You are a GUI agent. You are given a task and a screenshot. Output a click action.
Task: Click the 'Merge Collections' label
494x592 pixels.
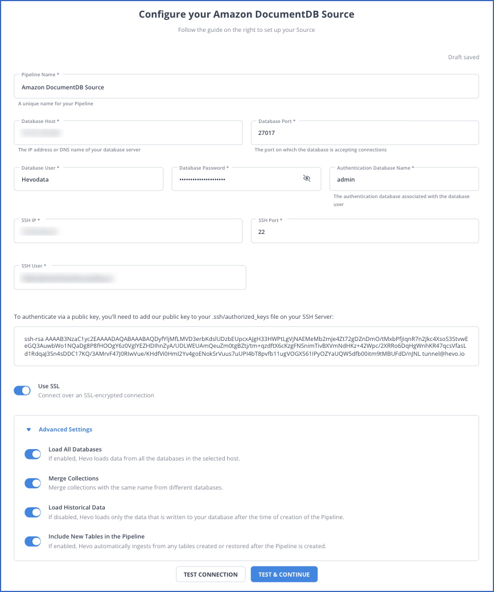coord(73,478)
